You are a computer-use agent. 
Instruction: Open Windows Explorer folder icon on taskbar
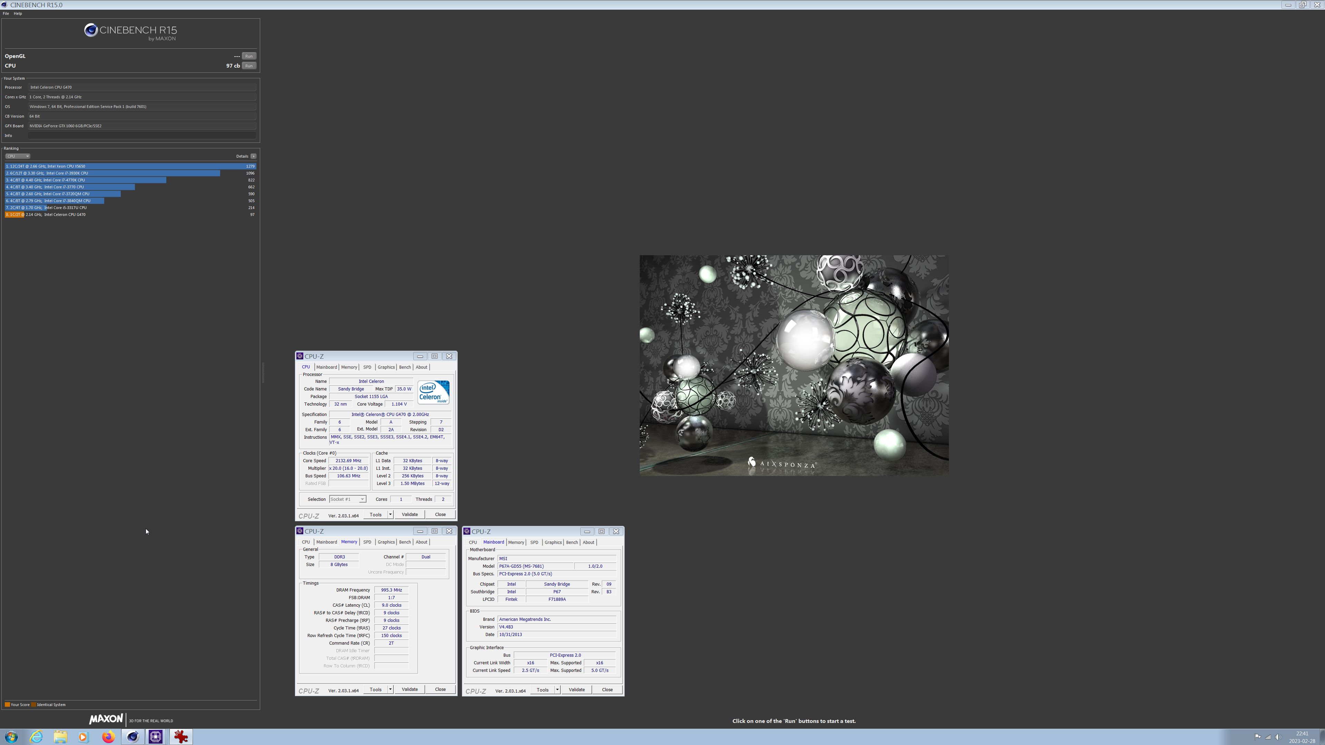click(x=60, y=737)
